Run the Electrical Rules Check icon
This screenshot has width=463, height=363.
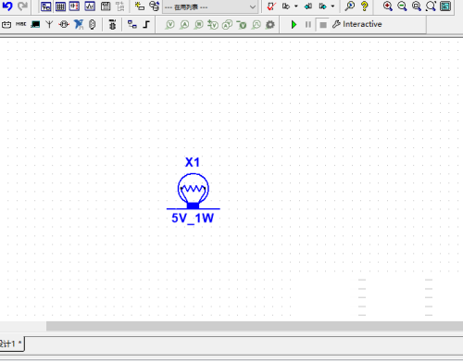[x=271, y=6]
